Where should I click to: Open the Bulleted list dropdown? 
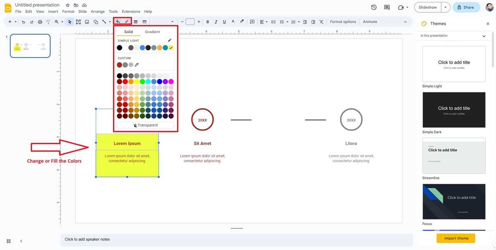tap(284, 22)
